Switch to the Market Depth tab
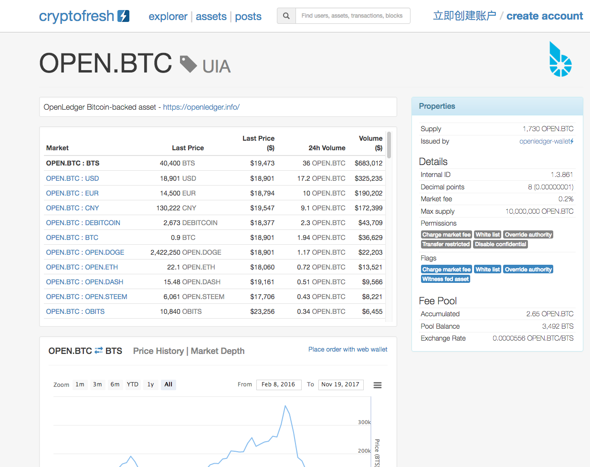Image resolution: width=590 pixels, height=467 pixels. click(218, 351)
